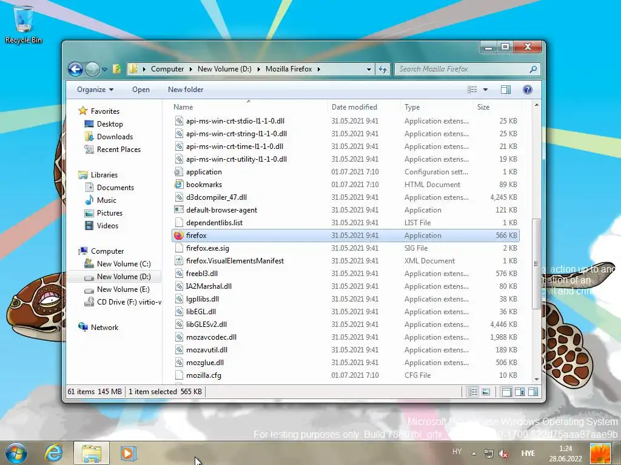The width and height of the screenshot is (621, 465).
Task: Click the muted volume tray icon
Action: click(503, 453)
